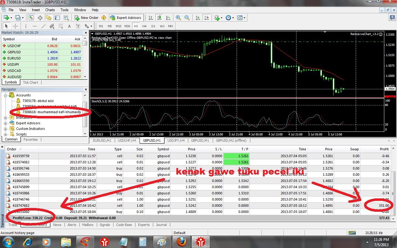Open the Charts menu

[x=50, y=10]
